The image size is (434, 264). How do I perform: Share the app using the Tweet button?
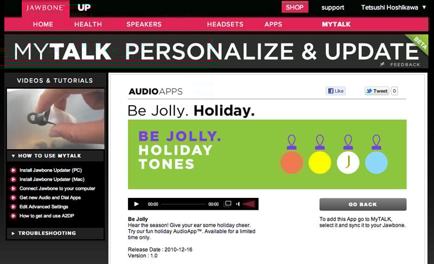point(377,91)
